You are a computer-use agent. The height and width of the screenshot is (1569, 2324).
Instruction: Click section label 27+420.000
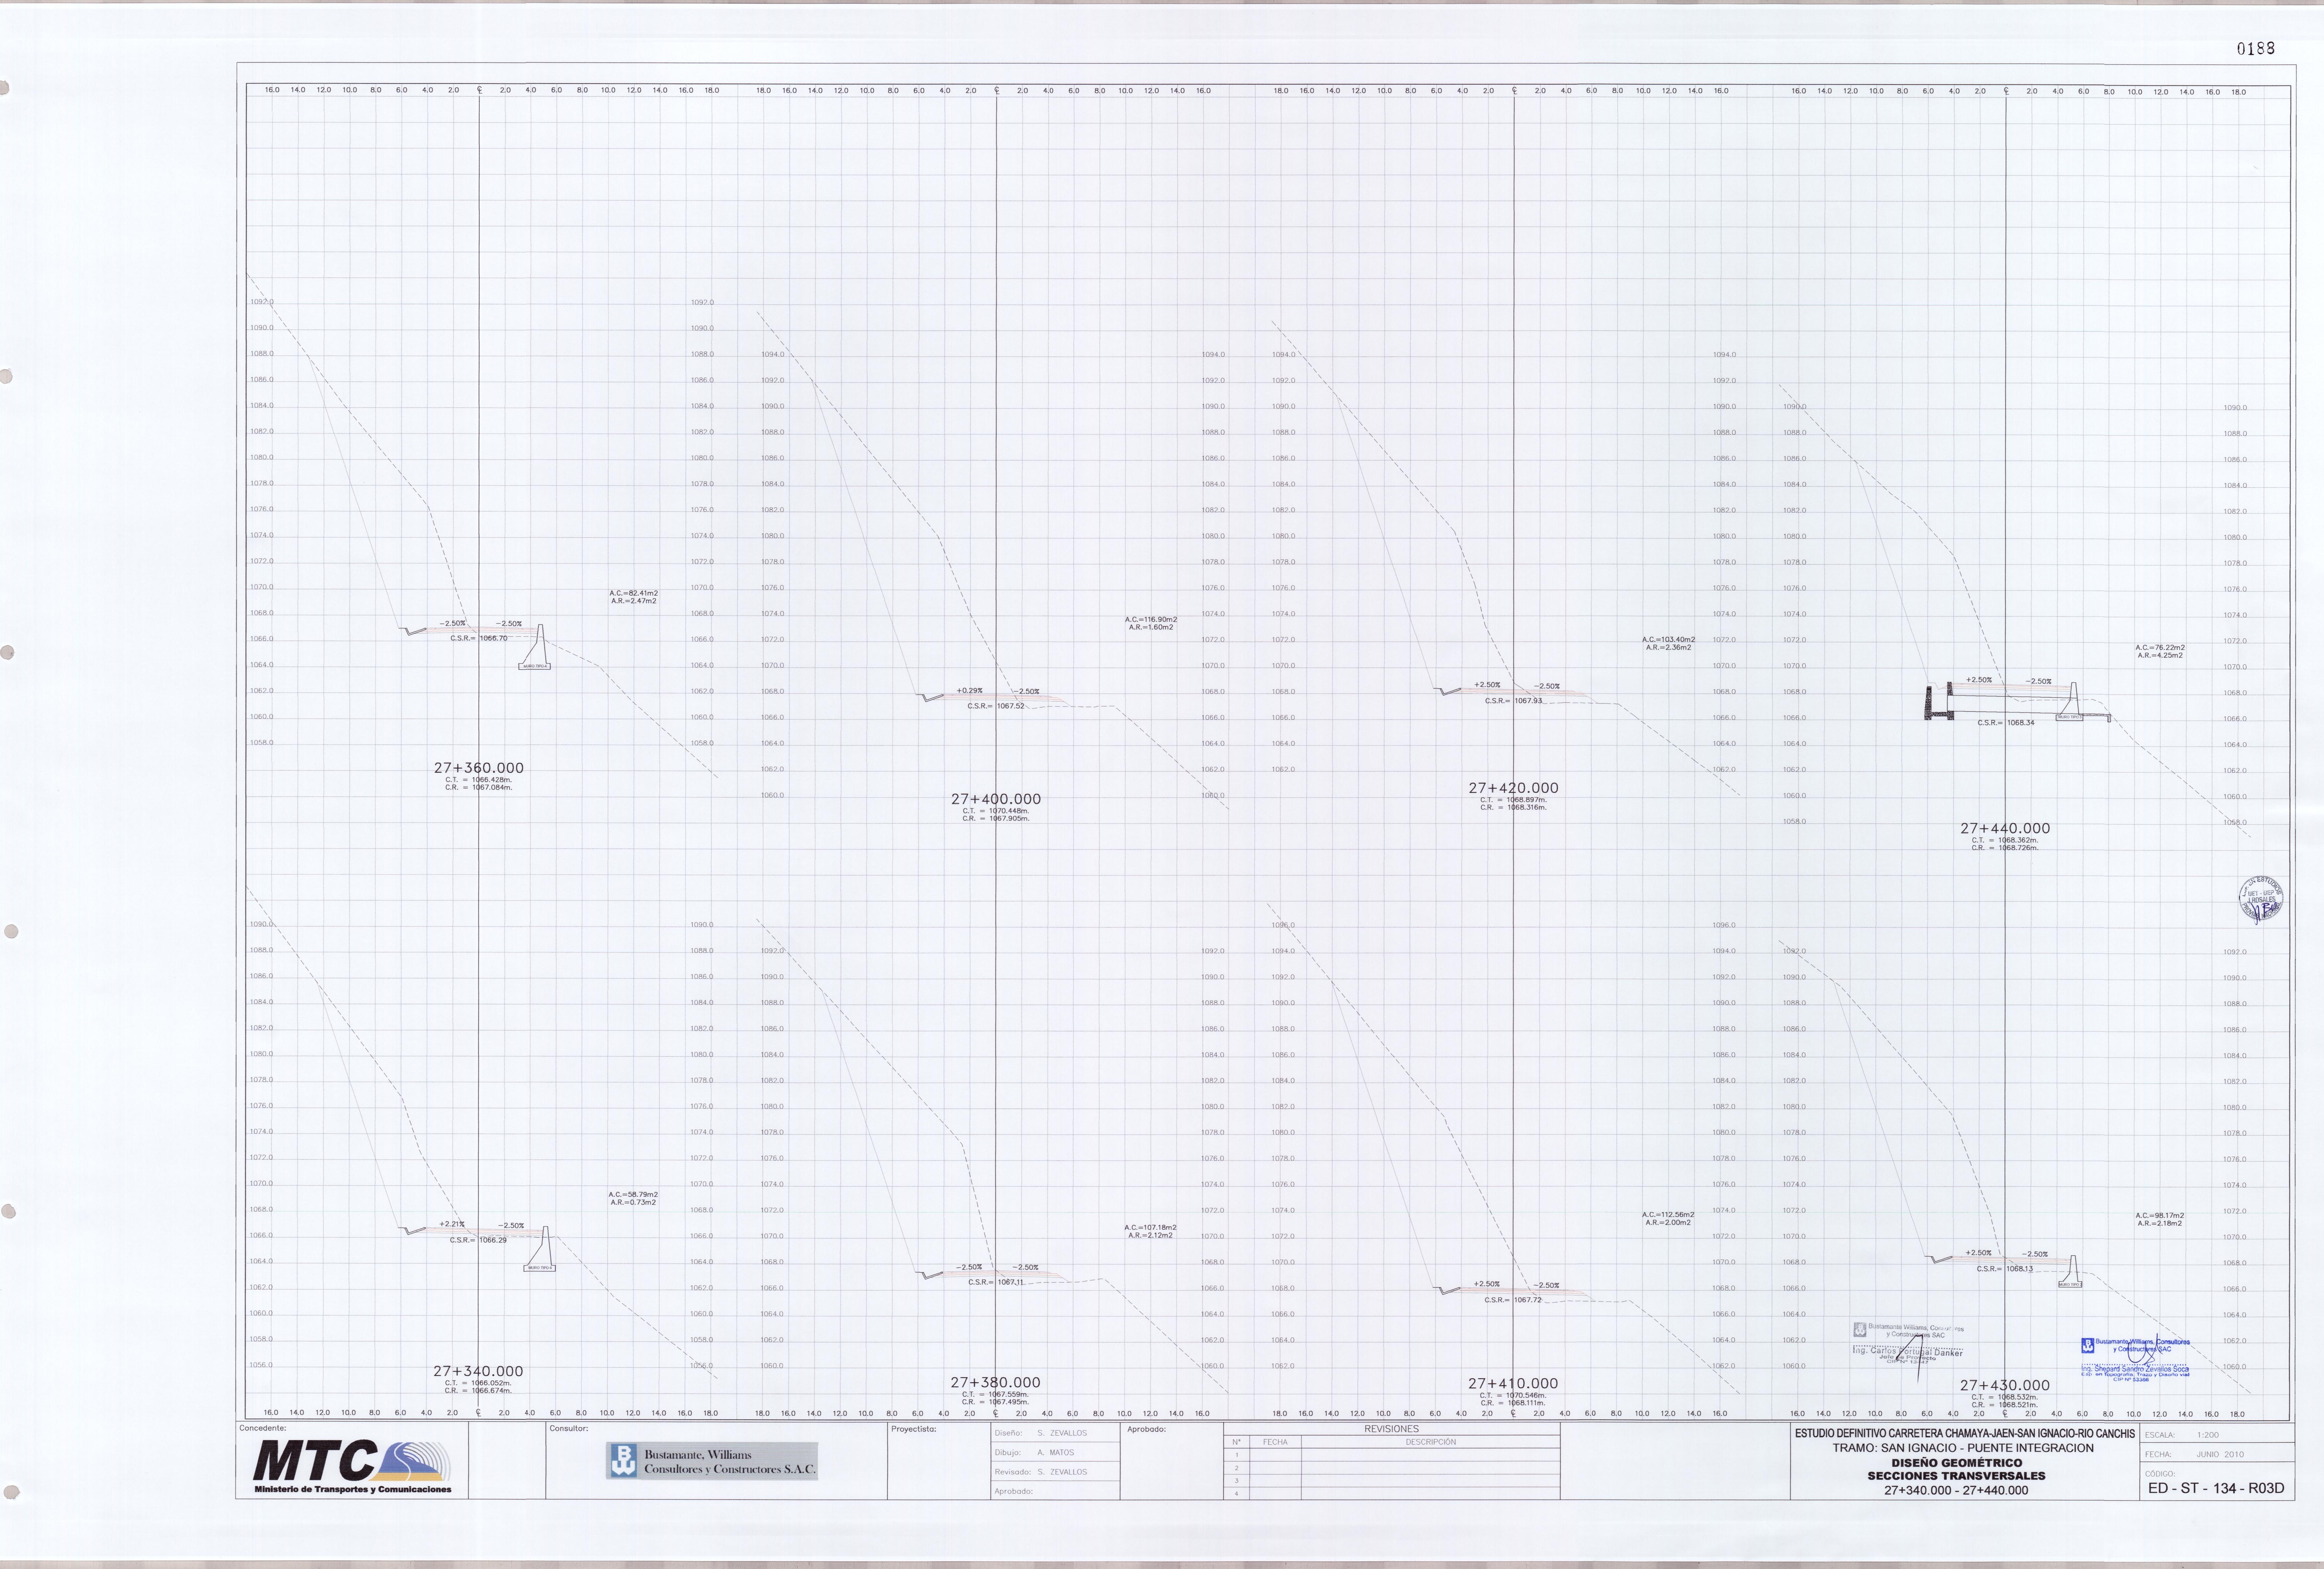1513,788
